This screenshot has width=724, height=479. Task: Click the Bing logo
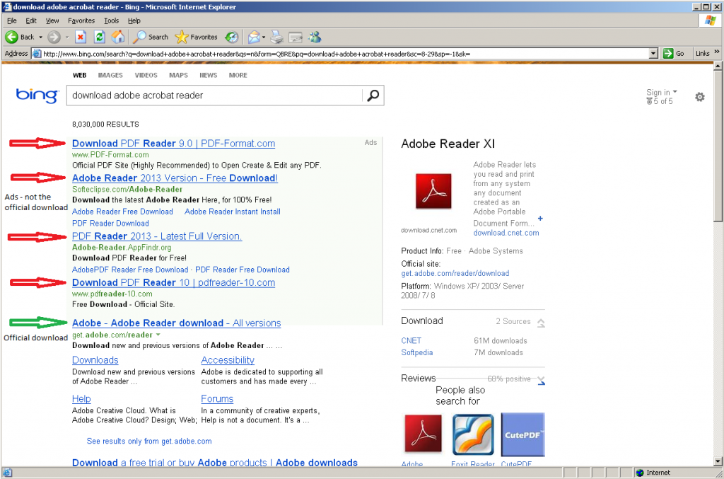tap(37, 95)
